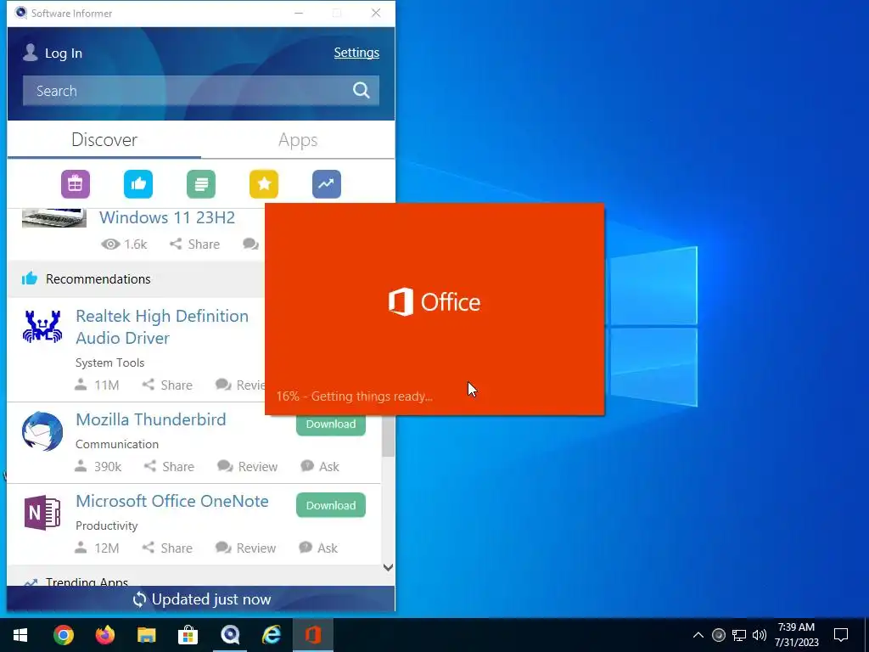The width and height of the screenshot is (869, 652).
Task: Open the notification center icon
Action: click(x=841, y=635)
